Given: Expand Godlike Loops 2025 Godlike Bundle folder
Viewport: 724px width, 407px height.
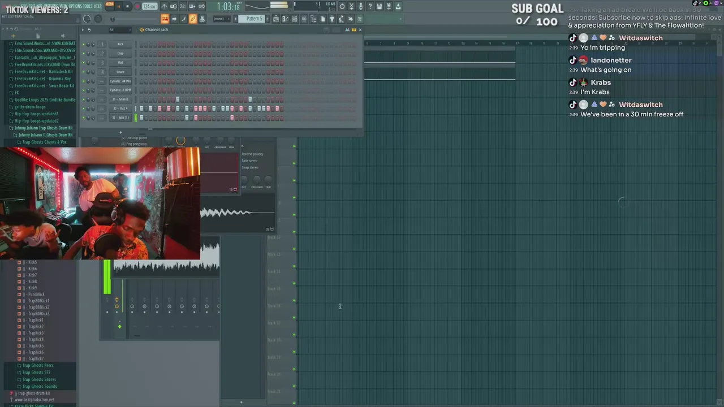Looking at the screenshot, I should [x=45, y=99].
